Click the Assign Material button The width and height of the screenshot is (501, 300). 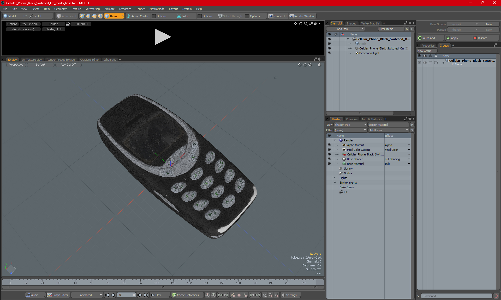[x=389, y=125]
